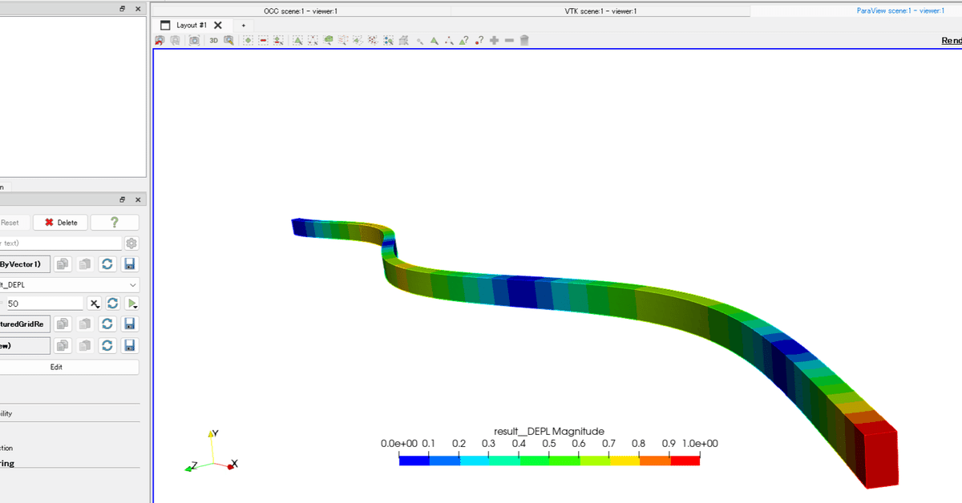Click the help question mark button
The image size is (962, 503).
(x=115, y=223)
